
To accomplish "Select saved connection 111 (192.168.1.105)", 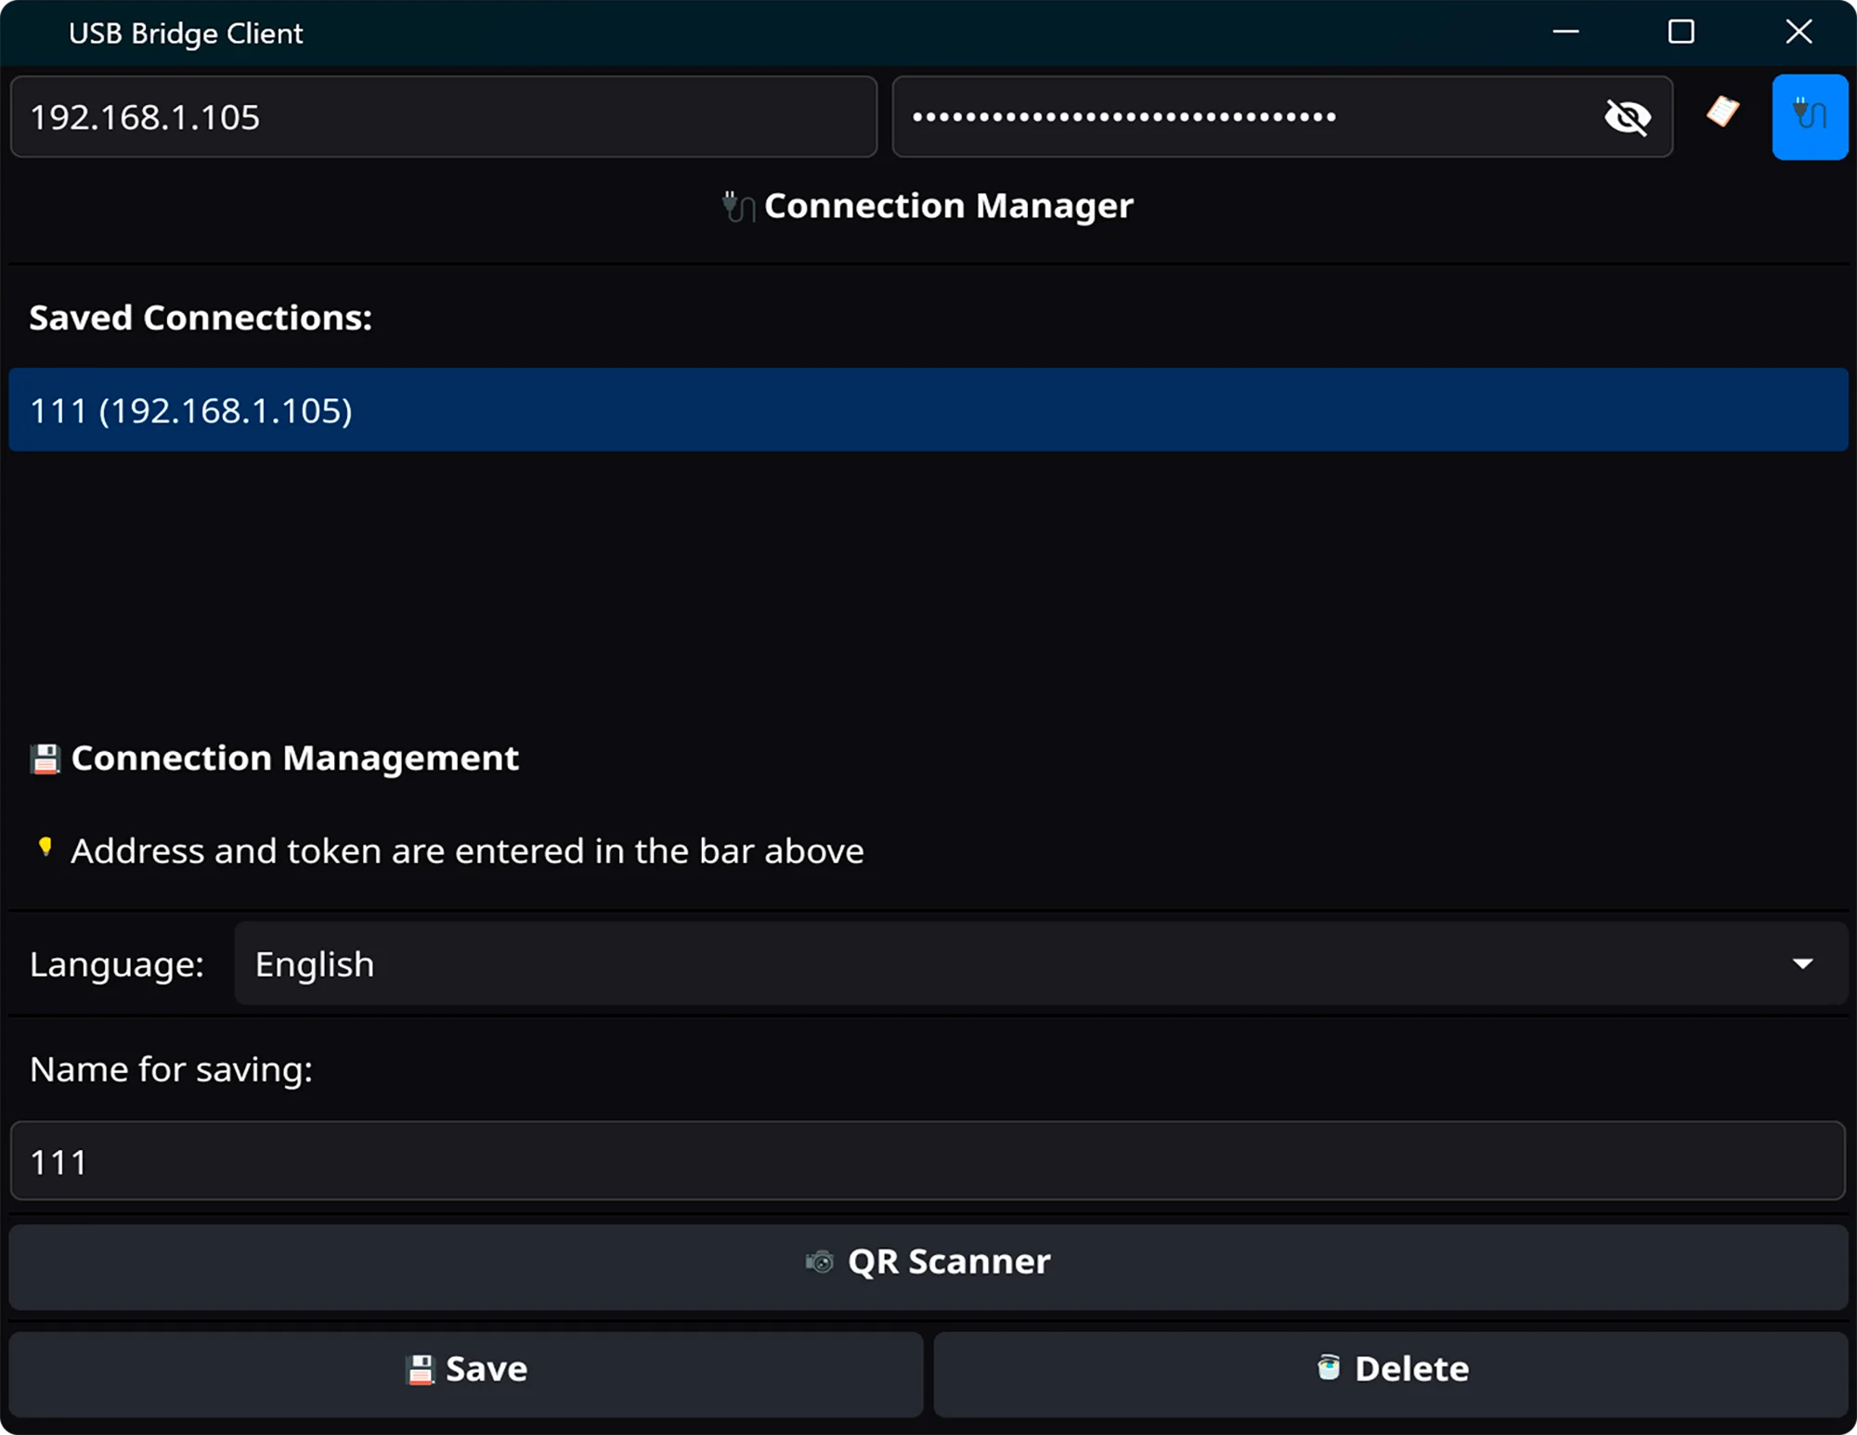I will [x=928, y=409].
